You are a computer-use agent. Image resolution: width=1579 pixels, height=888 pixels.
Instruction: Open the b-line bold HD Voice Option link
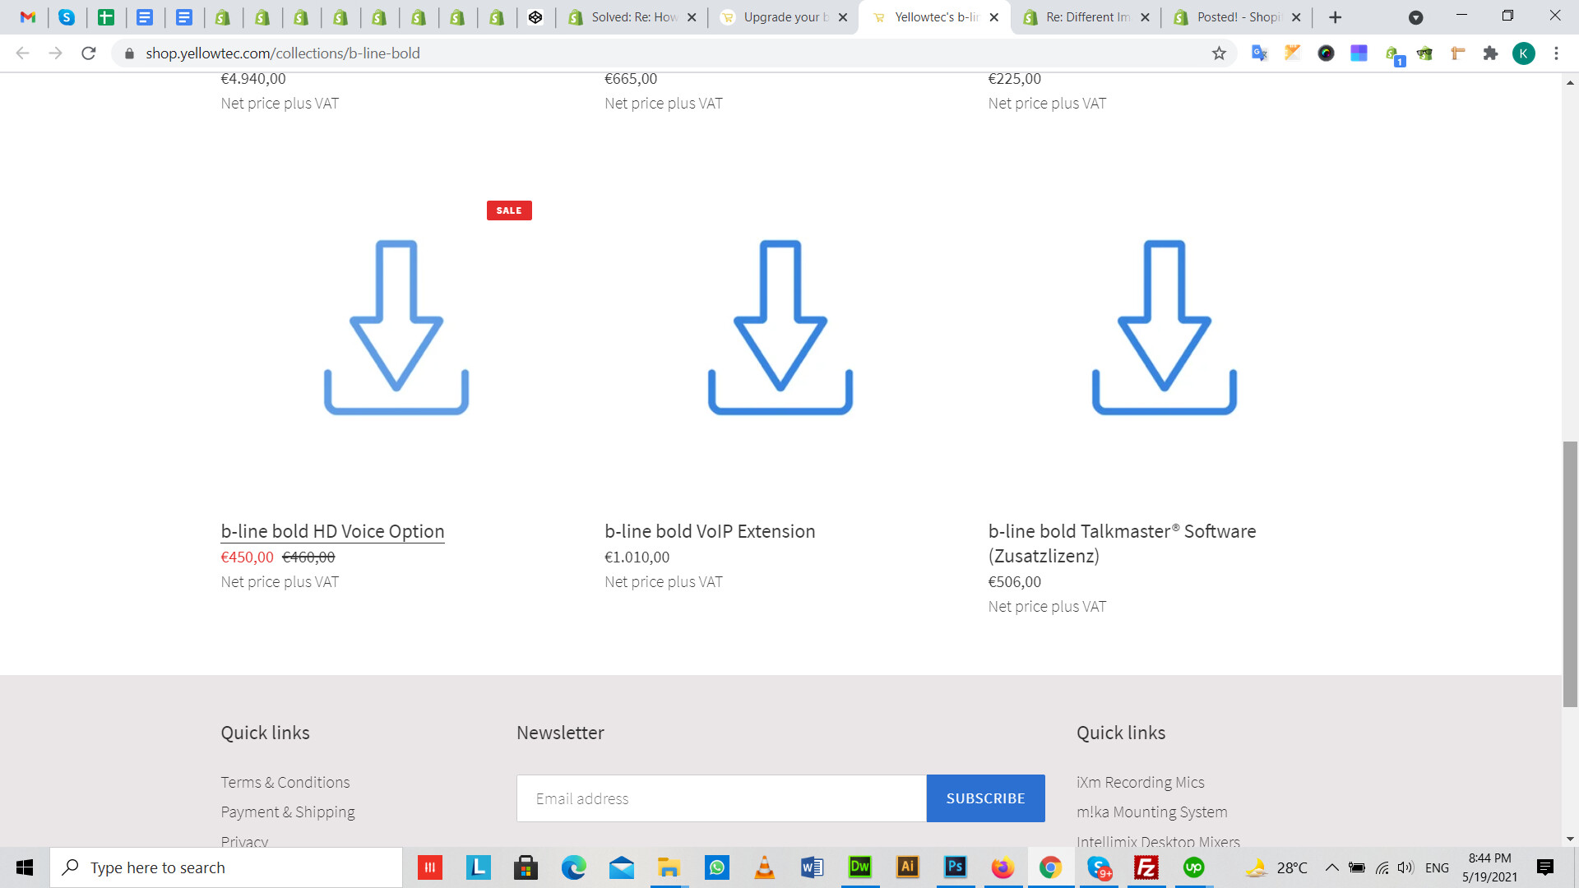tap(332, 531)
